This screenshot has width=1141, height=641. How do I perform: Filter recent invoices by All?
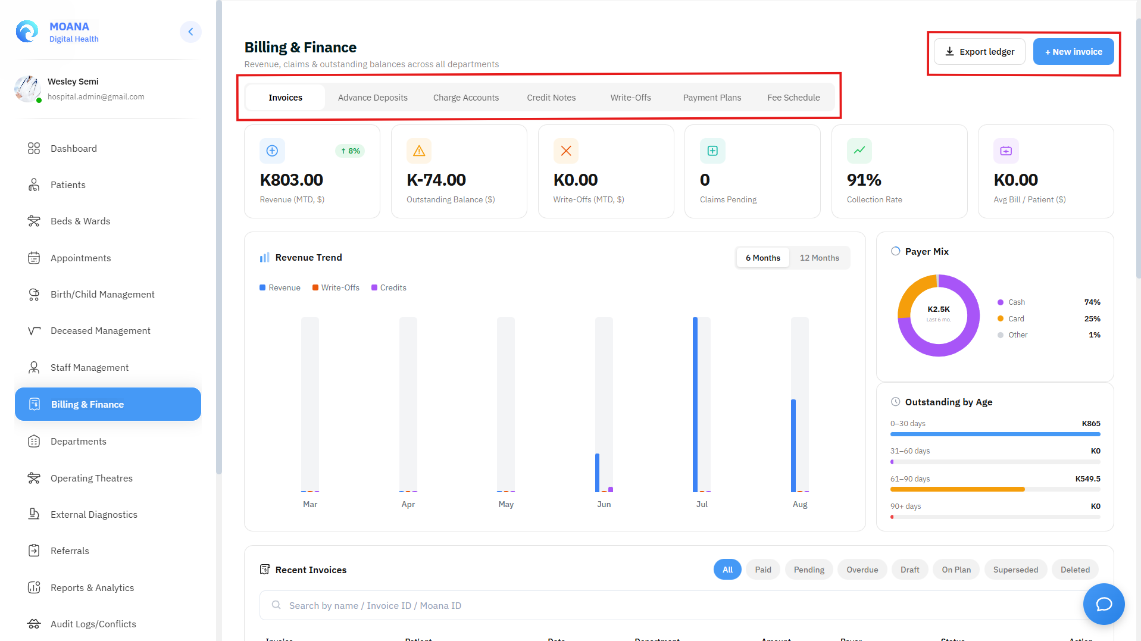click(x=727, y=570)
